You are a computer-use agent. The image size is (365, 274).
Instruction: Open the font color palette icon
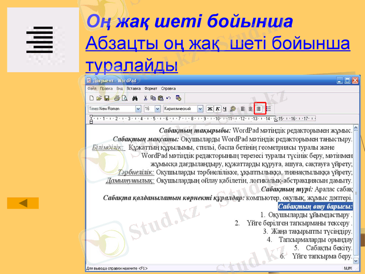tap(233, 108)
